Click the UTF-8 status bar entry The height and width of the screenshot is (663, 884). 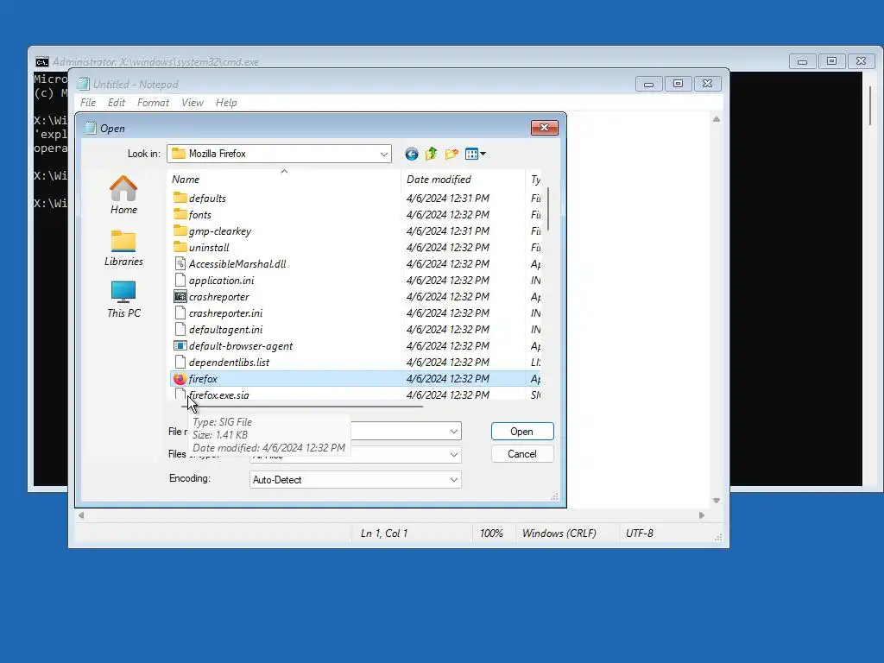click(640, 534)
